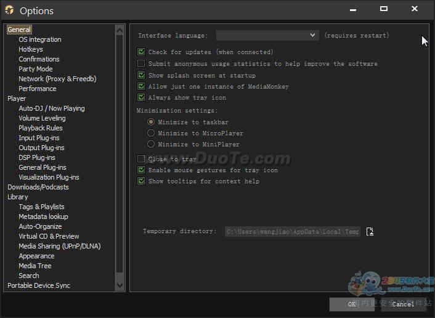Open Performance settings
Screen dimensions: 435x318
38,89
